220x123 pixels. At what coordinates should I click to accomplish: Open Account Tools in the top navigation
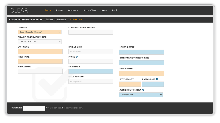click(x=90, y=11)
